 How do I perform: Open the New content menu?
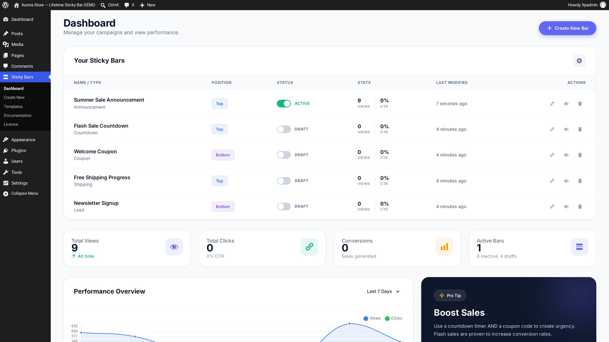click(148, 5)
